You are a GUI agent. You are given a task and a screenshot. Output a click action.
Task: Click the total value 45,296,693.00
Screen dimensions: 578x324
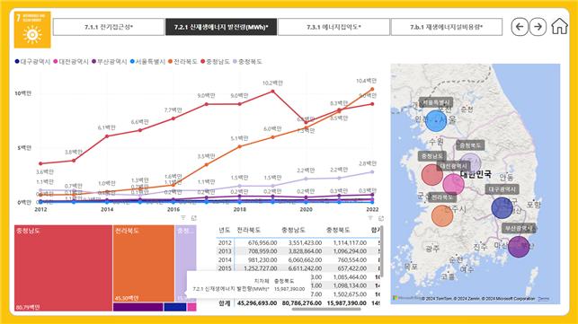point(257,303)
